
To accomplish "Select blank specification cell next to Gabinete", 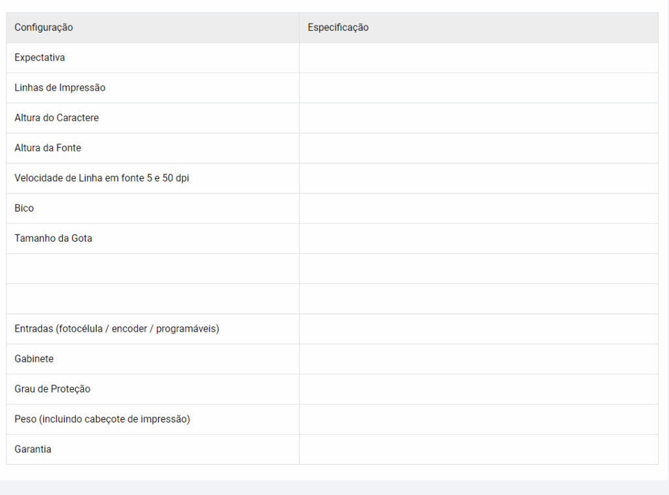I will [x=478, y=359].
